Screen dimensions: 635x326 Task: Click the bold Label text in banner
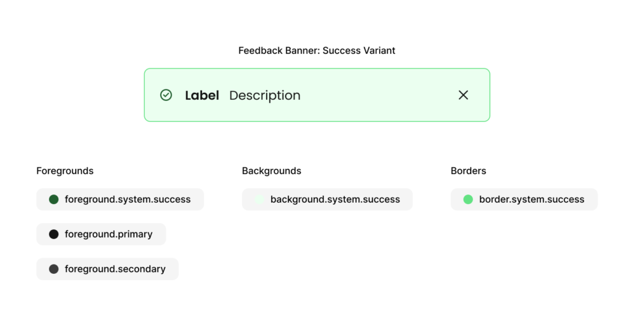pyautogui.click(x=202, y=96)
